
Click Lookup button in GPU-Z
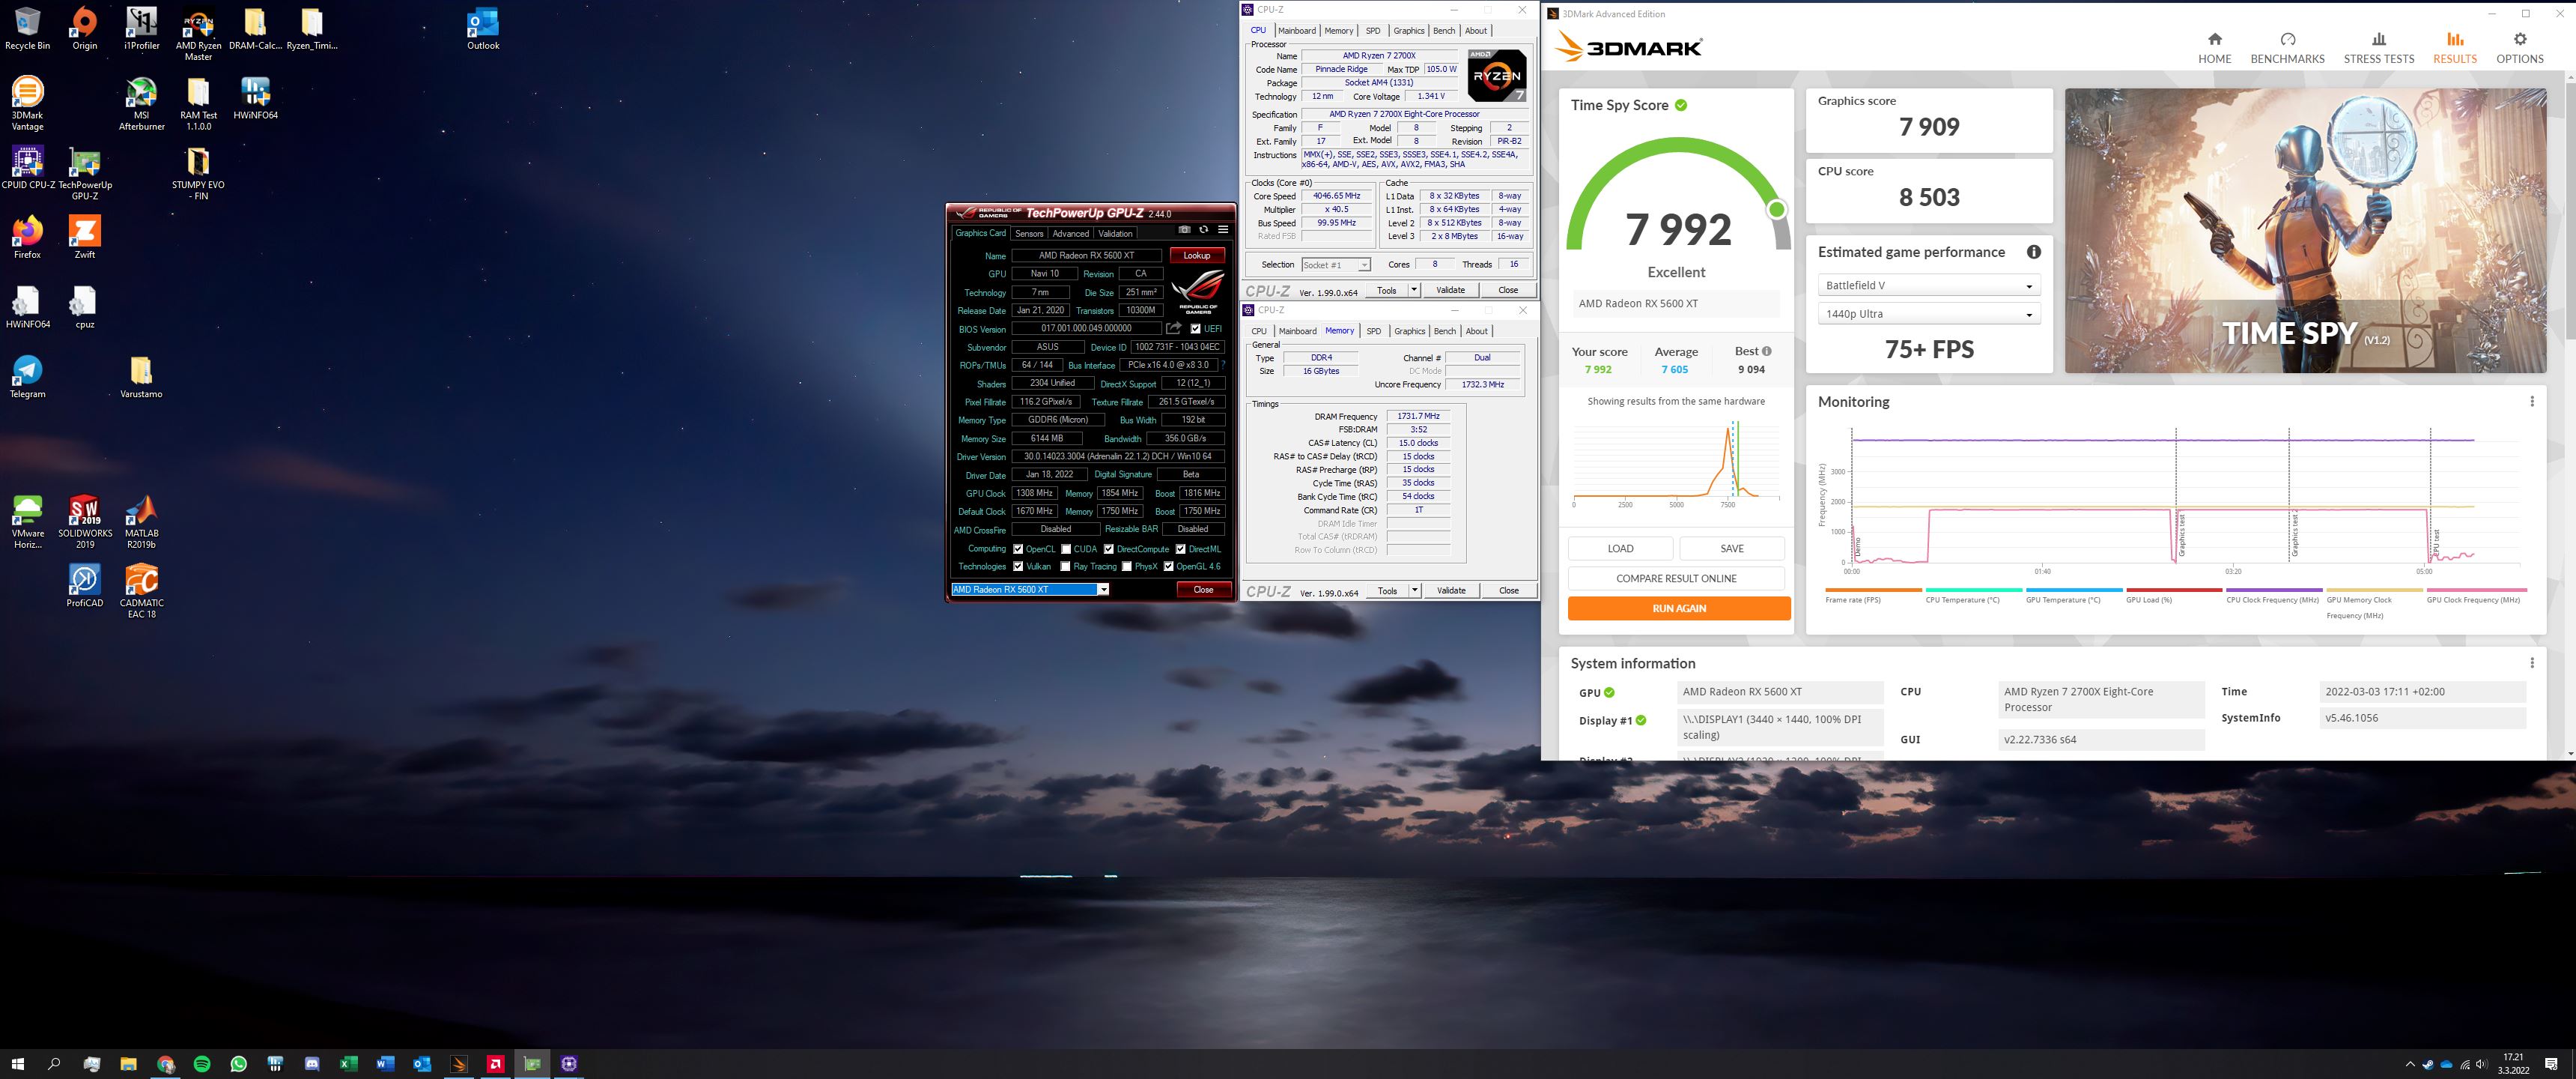1196,256
